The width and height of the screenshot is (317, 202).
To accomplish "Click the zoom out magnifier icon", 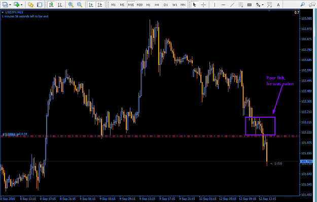I will point(80,5).
